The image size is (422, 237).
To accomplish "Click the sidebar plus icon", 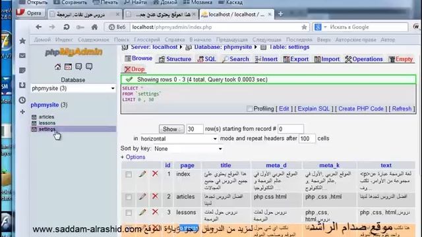I will tap(22, 111).
